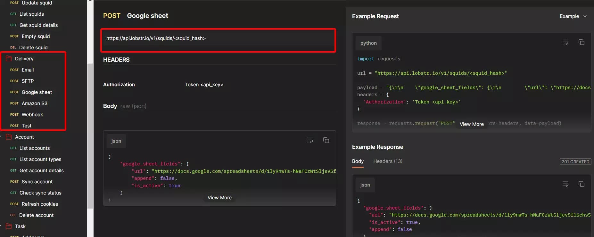
Task: Open the Get squid details request
Action: (x=38, y=25)
